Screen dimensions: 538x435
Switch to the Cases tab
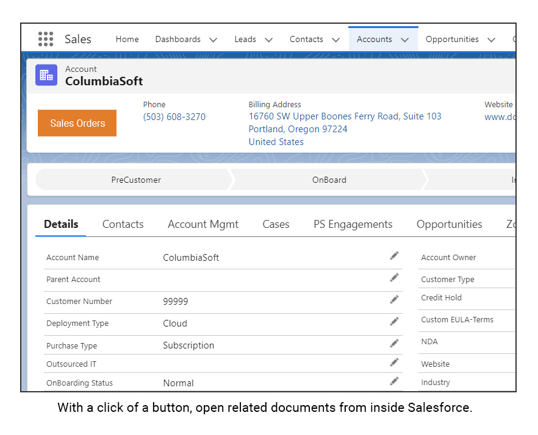276,224
